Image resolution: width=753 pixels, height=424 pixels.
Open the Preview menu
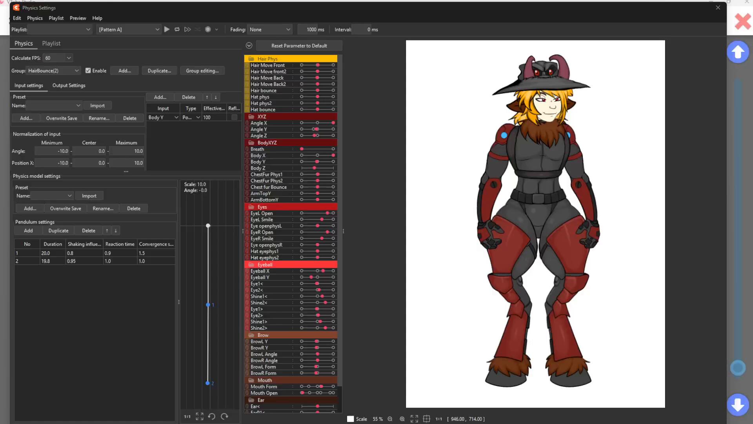[x=78, y=18]
